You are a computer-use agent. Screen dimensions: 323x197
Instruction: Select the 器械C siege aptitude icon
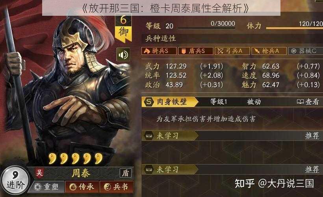pos(306,51)
